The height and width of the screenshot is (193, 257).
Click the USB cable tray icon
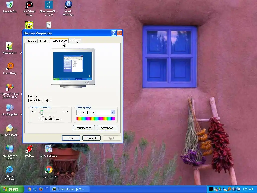[x=225, y=189]
